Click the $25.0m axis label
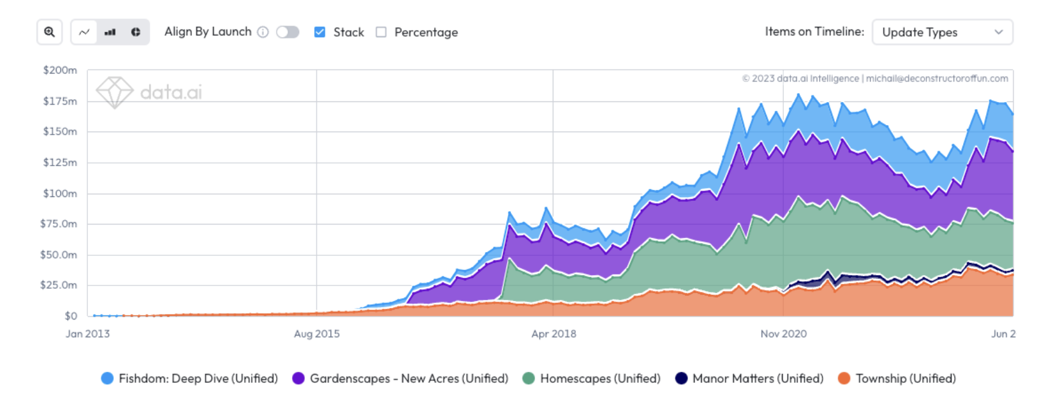The height and width of the screenshot is (399, 1044). click(x=58, y=285)
